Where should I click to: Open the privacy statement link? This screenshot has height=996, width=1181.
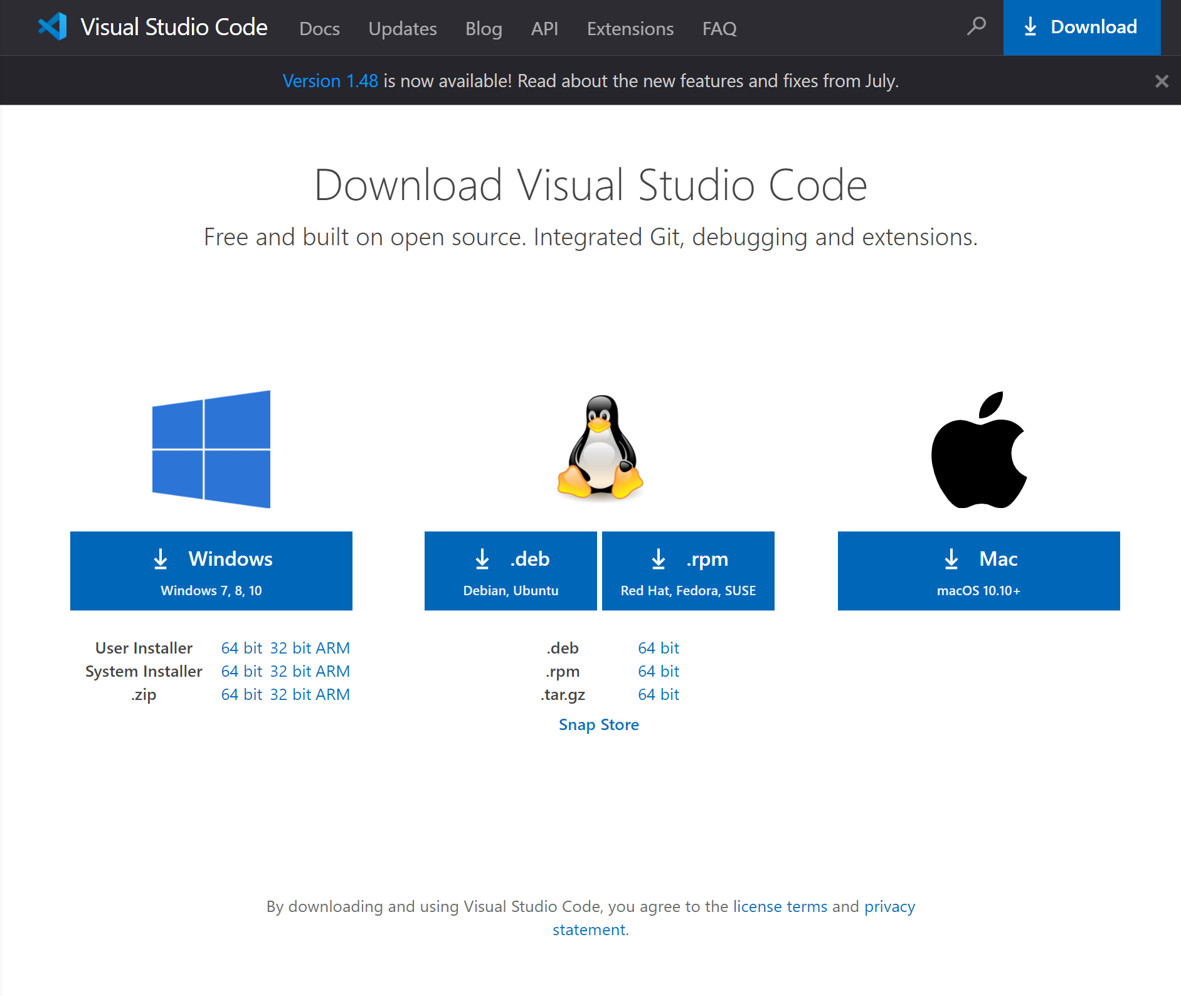click(890, 906)
